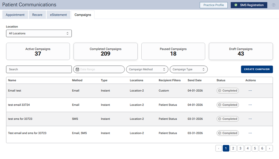Open the Campaign Method filter dropdown
The width and height of the screenshot is (279, 159).
coord(147,70)
